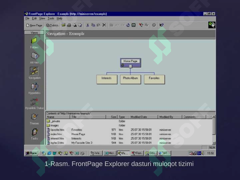Select the Favorites page box
The height and width of the screenshot is (180, 240).
point(154,79)
